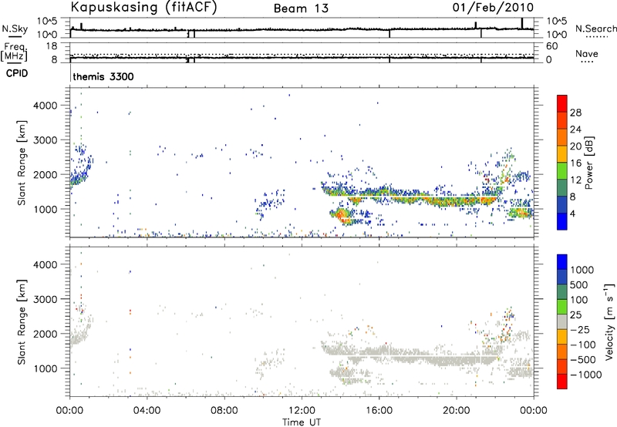Click the noise spike near 23:30 in the sky noise plot
This screenshot has width=617, height=427.
(x=522, y=23)
